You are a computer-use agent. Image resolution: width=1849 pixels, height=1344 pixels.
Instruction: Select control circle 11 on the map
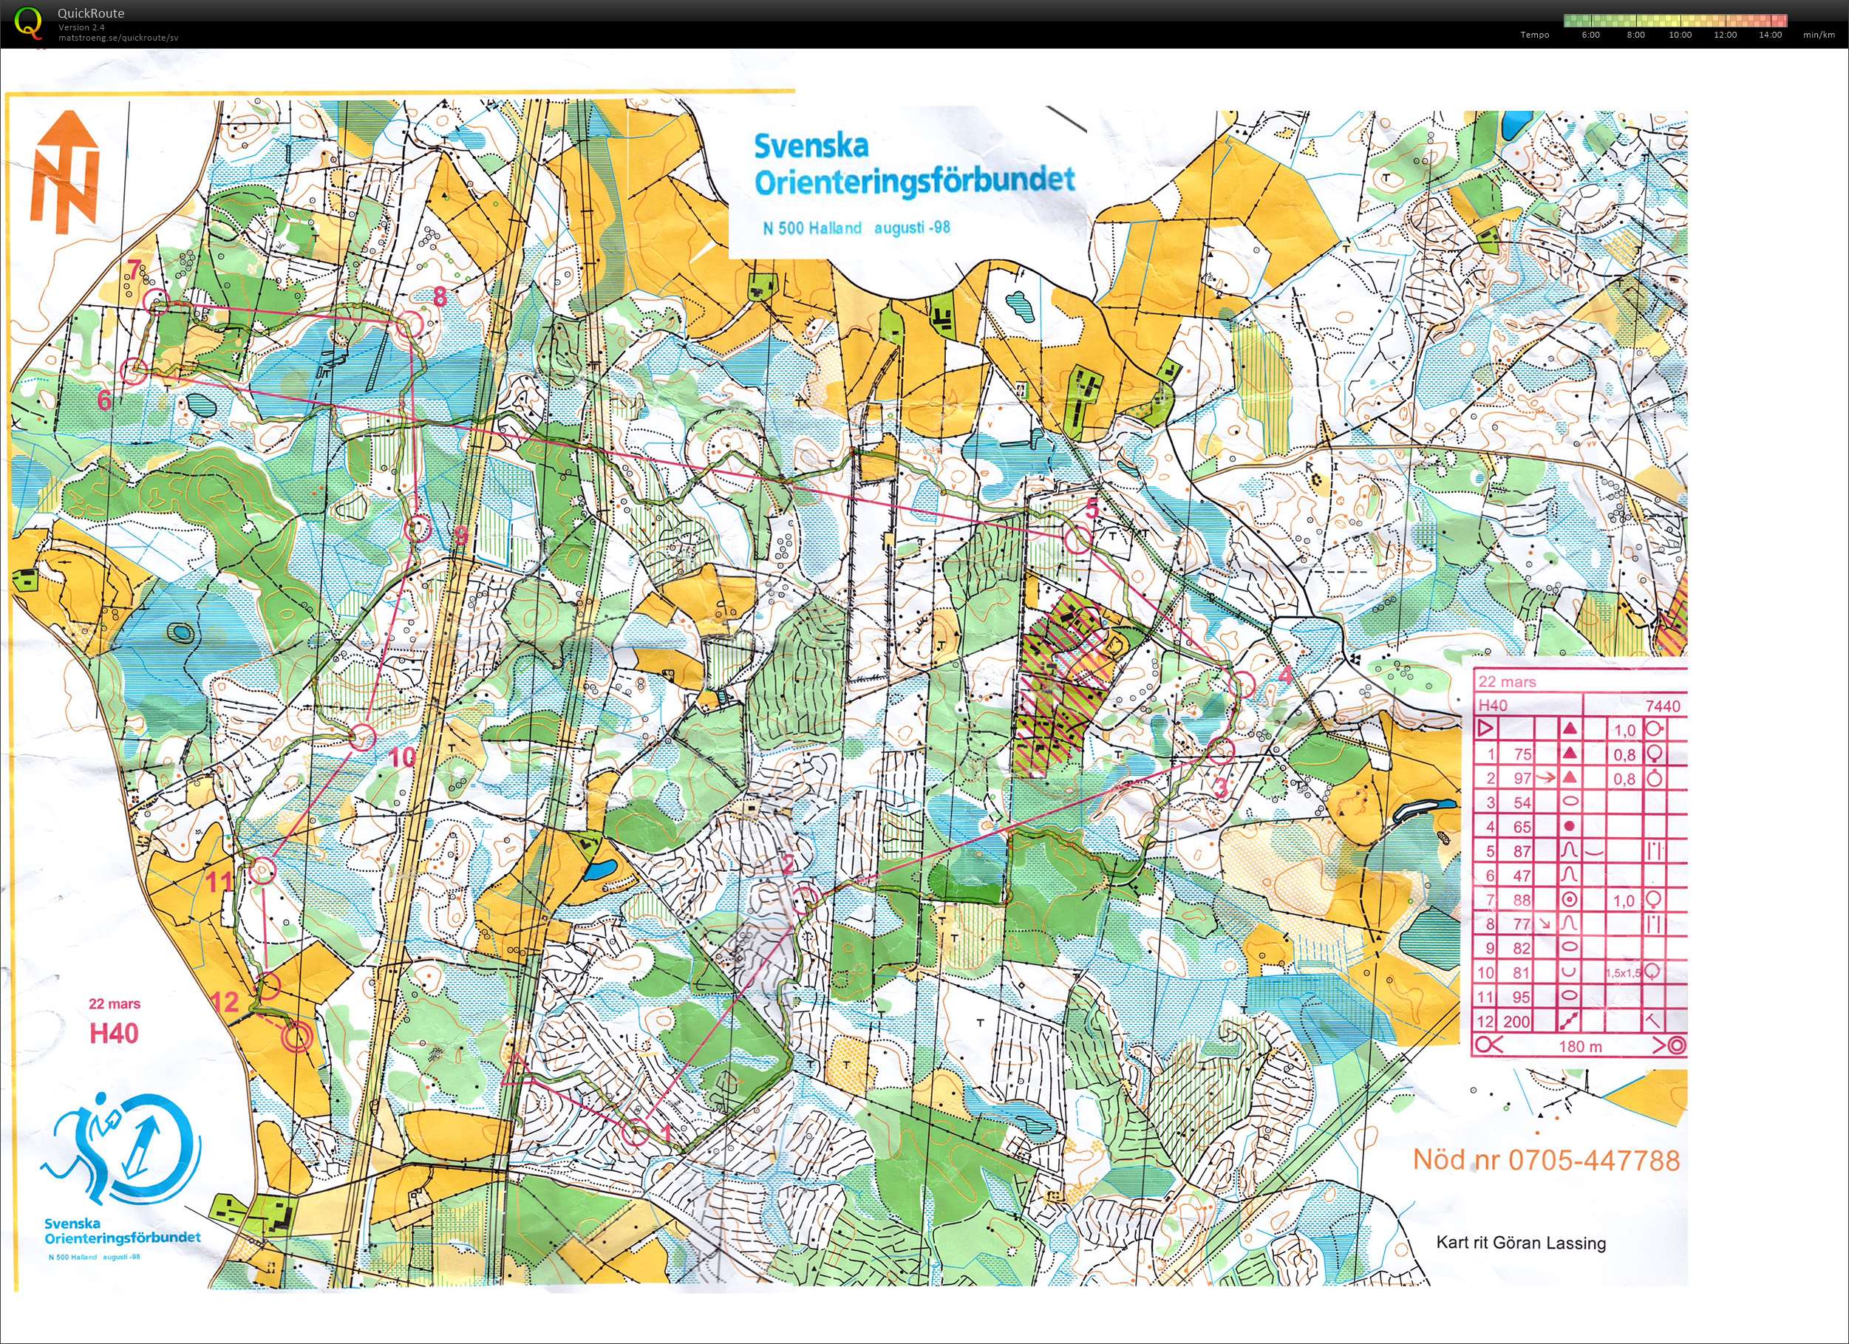(x=262, y=871)
